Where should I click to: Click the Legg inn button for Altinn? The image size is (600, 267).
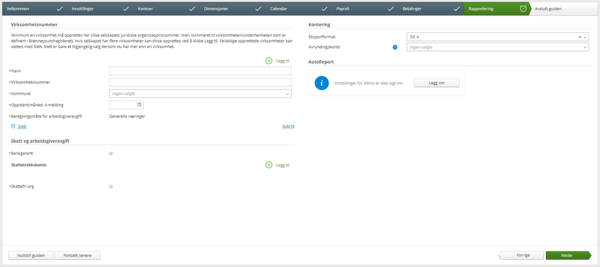click(x=436, y=83)
